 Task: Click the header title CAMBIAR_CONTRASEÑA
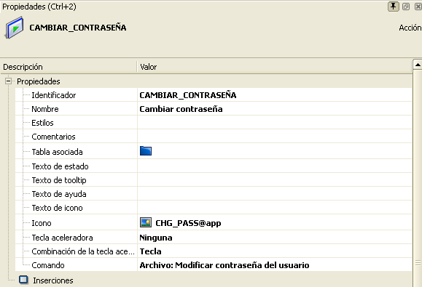78,28
